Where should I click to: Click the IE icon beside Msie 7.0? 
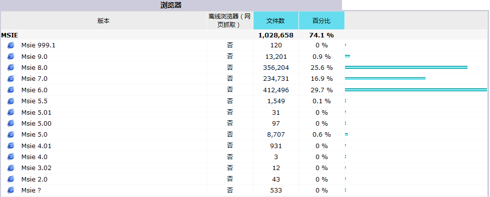tap(11, 79)
